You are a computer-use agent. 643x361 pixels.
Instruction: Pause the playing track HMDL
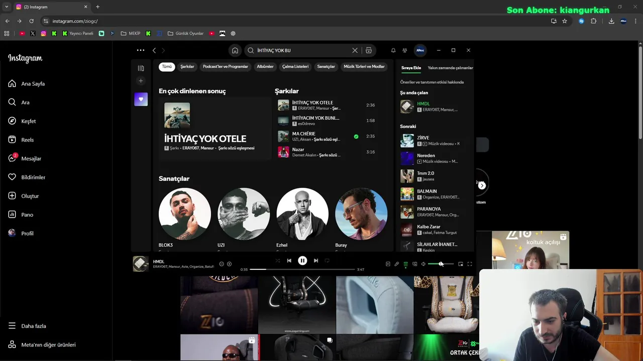tap(302, 261)
